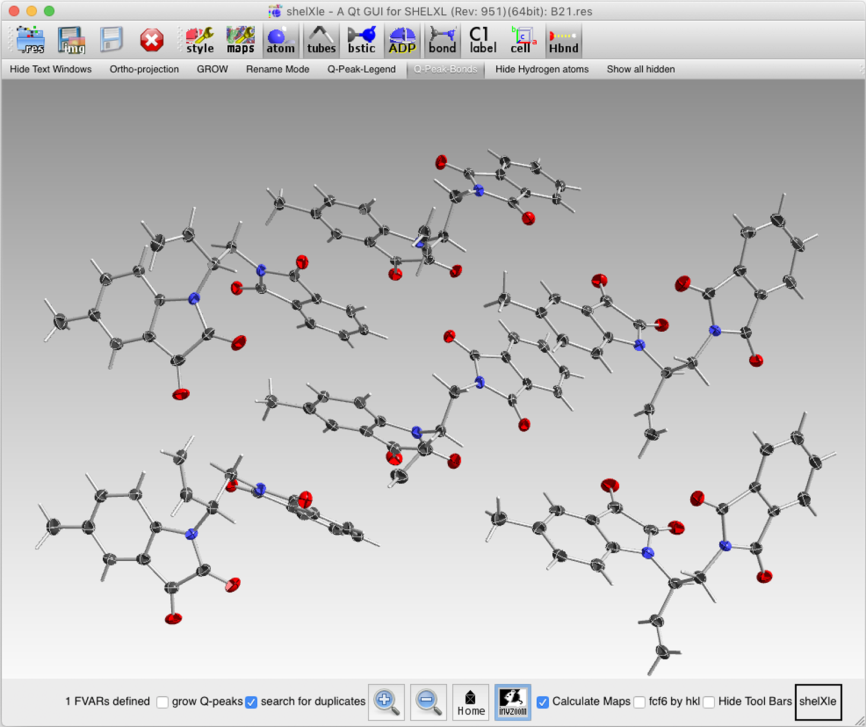Toggle ADP ellipsoids display
The width and height of the screenshot is (866, 727).
[x=402, y=40]
